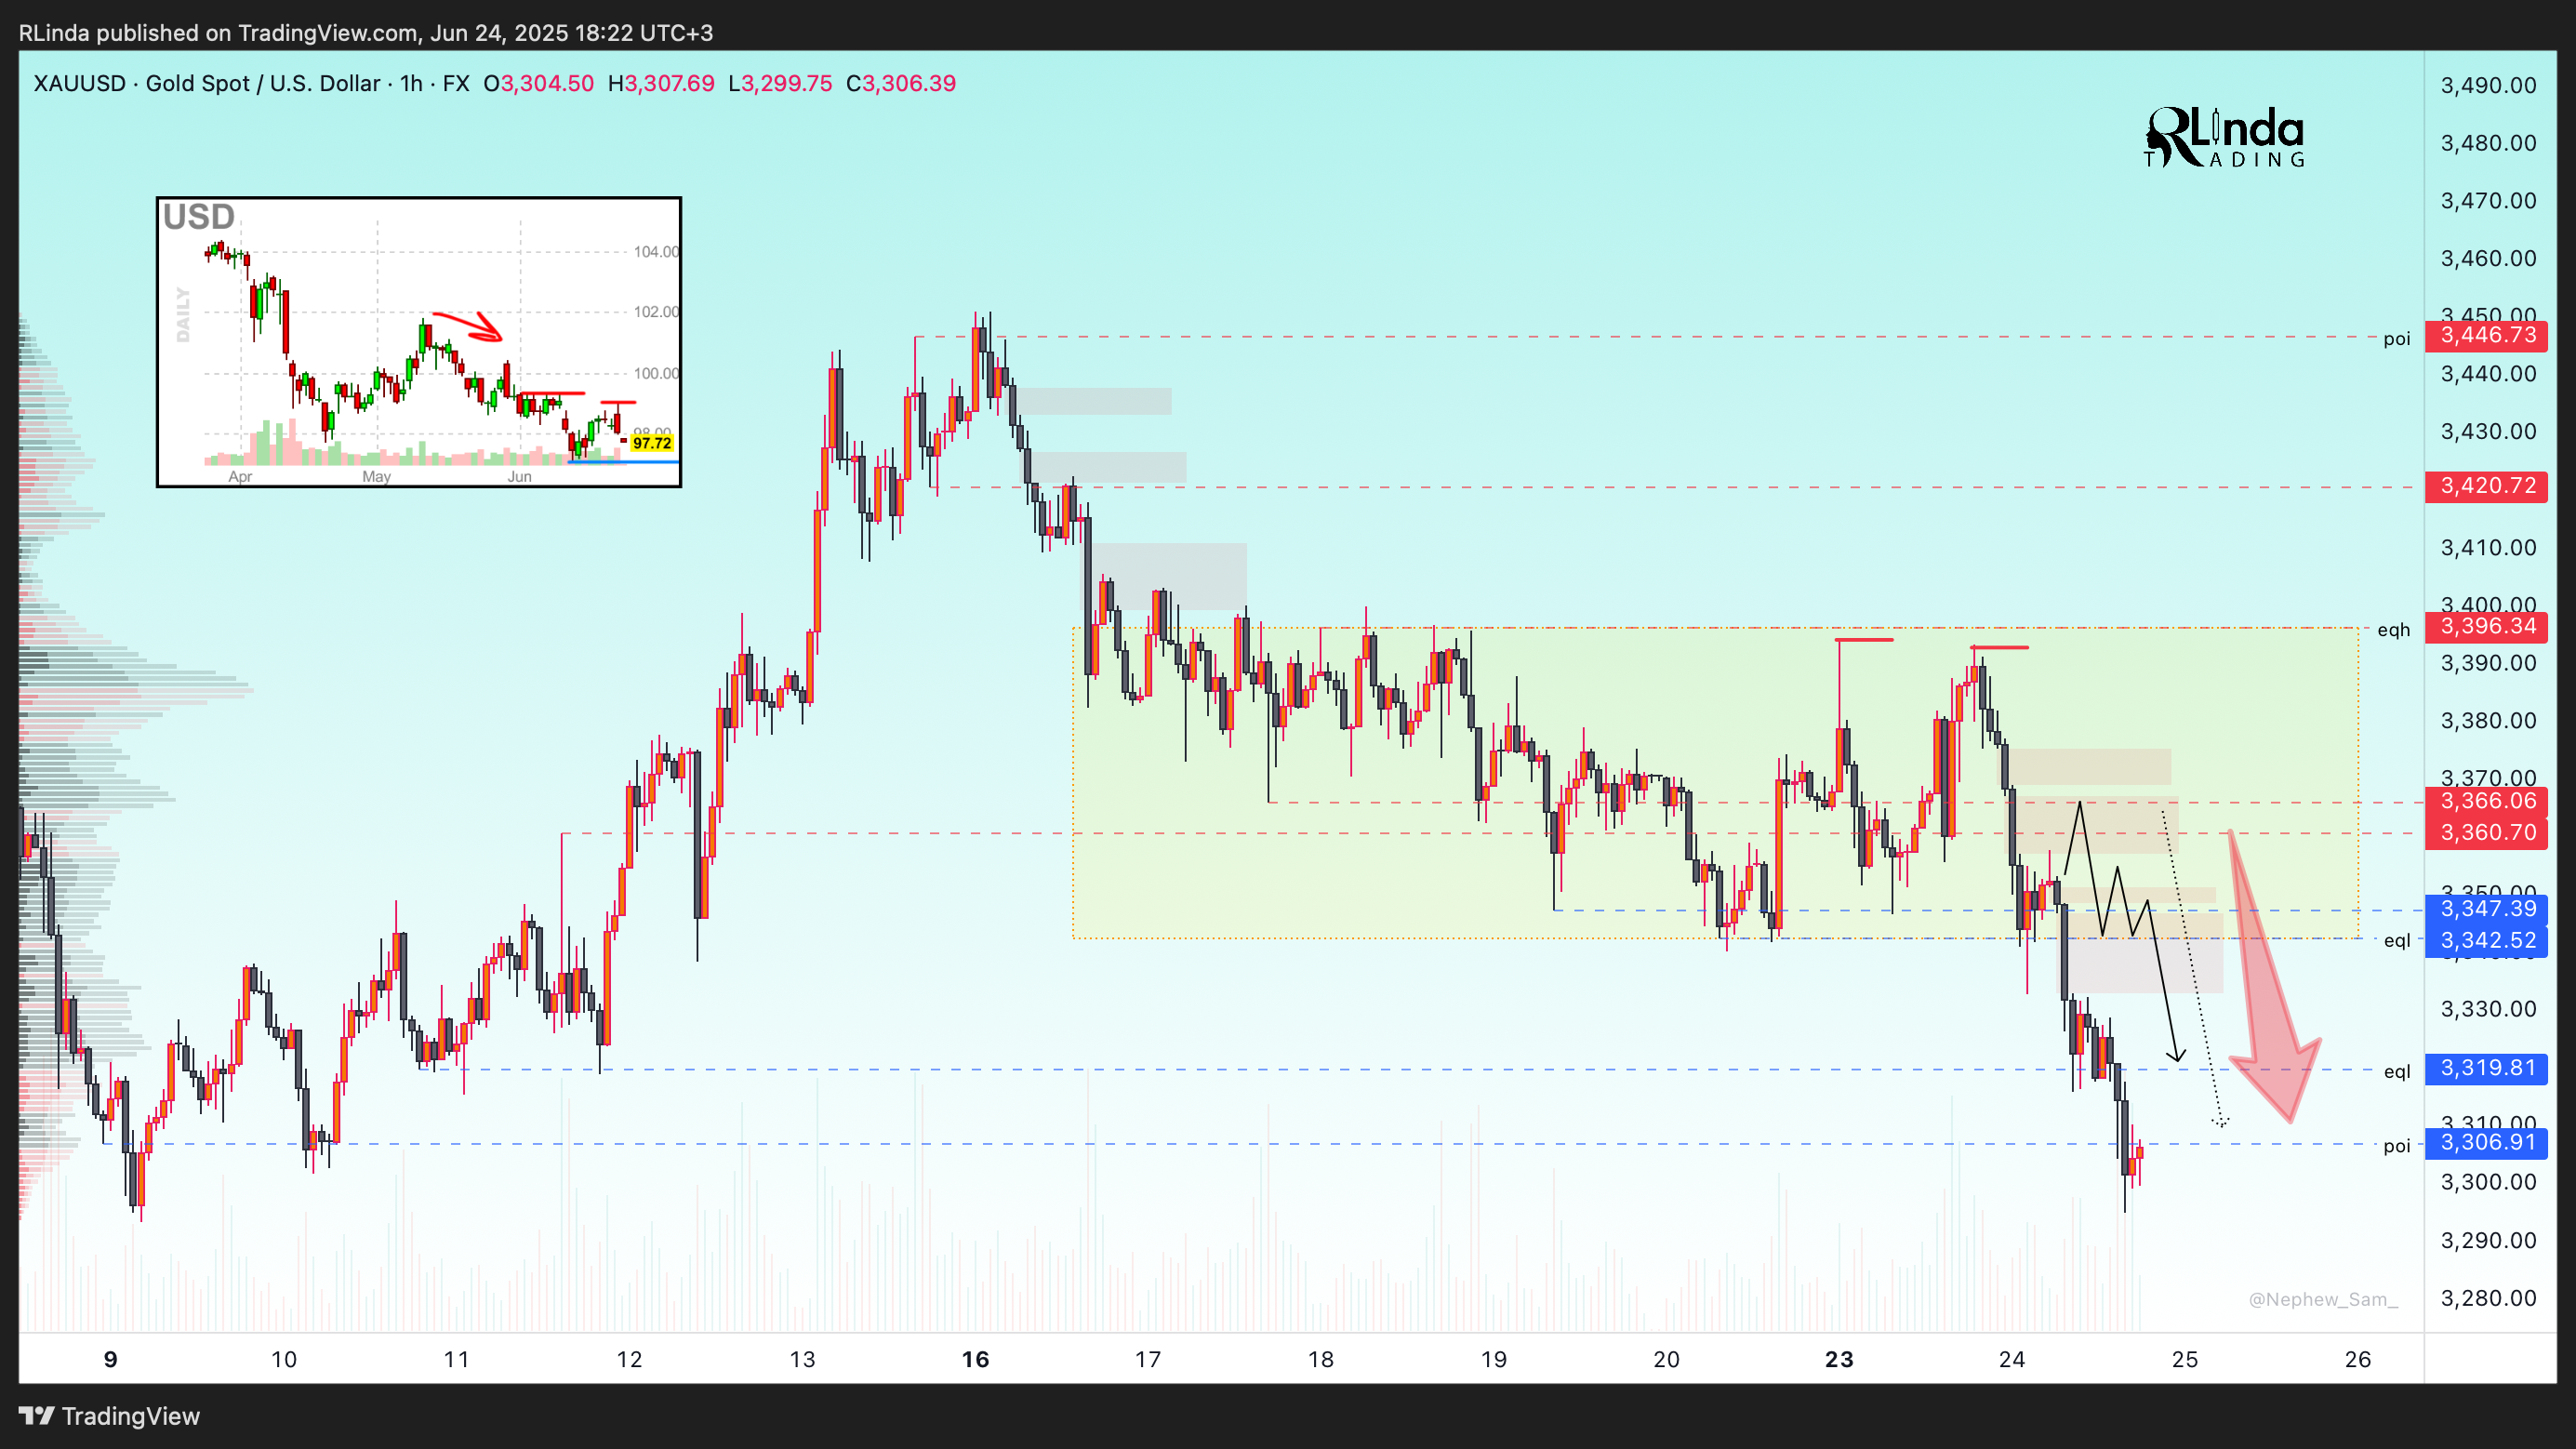The image size is (2576, 1449).
Task: Click the 3,300.00 price scale value
Action: point(2488,1183)
